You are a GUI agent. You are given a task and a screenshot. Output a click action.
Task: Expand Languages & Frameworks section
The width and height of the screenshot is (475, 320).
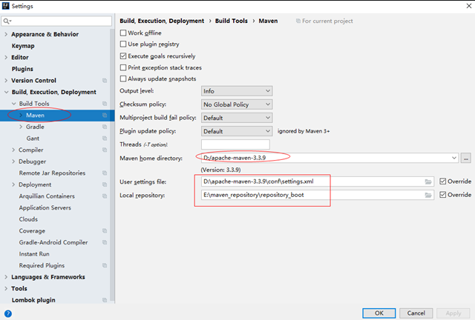[6, 277]
